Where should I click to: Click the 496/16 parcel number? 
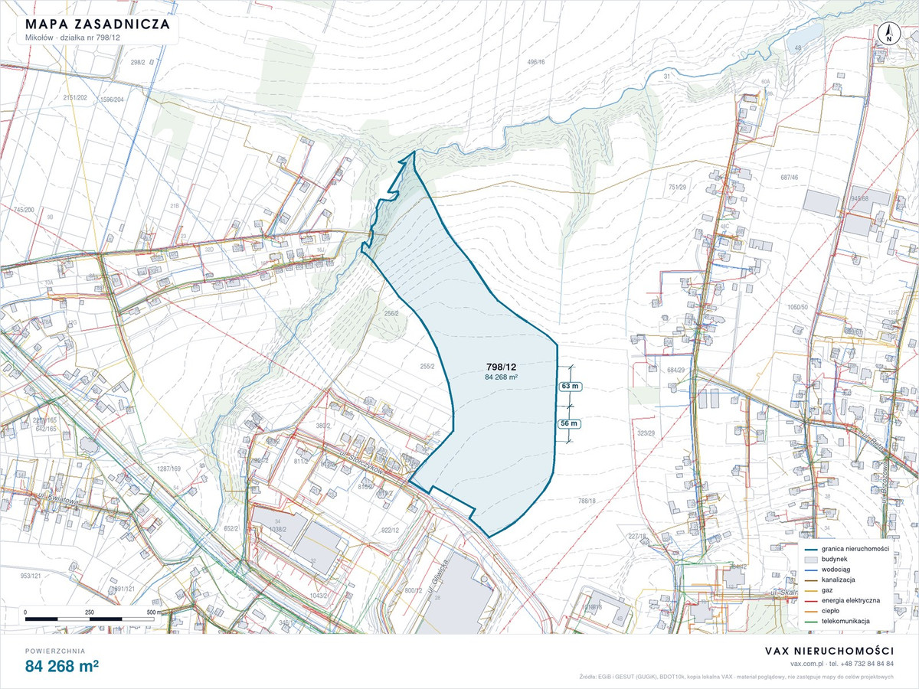coord(535,62)
